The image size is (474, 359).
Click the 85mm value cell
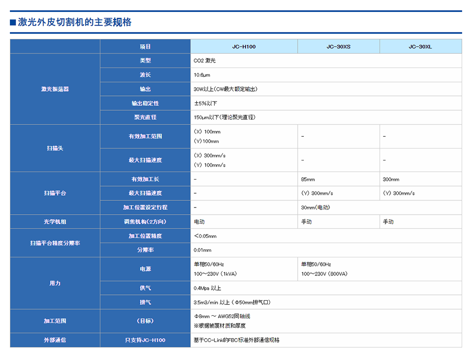[308, 179]
